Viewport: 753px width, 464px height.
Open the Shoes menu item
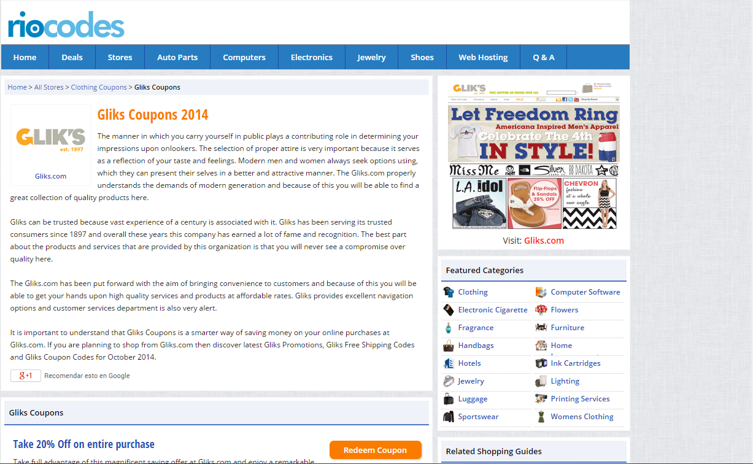422,57
